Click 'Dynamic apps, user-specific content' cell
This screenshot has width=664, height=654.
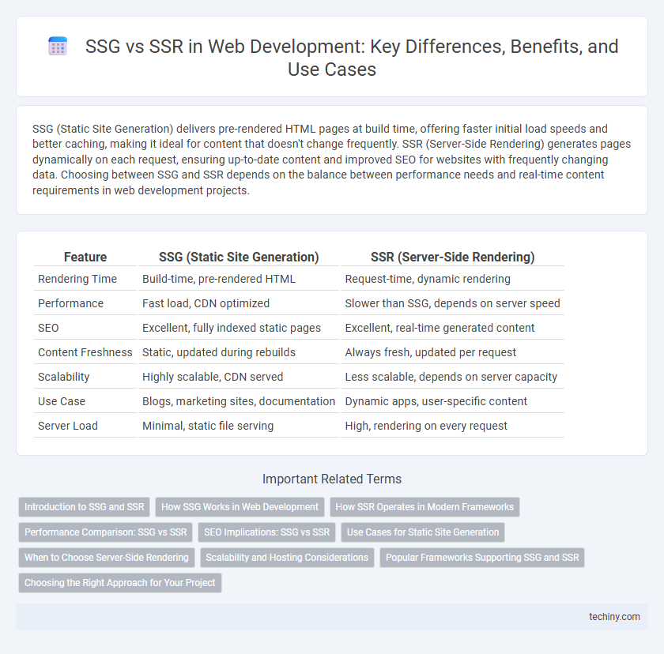436,401
